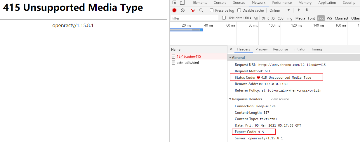Collapse the General section

230,58
